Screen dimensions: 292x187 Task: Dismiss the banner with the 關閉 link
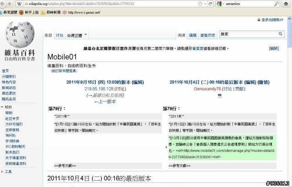(x=274, y=48)
